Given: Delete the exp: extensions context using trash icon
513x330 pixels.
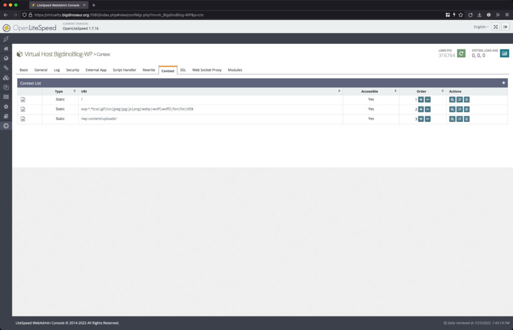Looking at the screenshot, I should 467,108.
